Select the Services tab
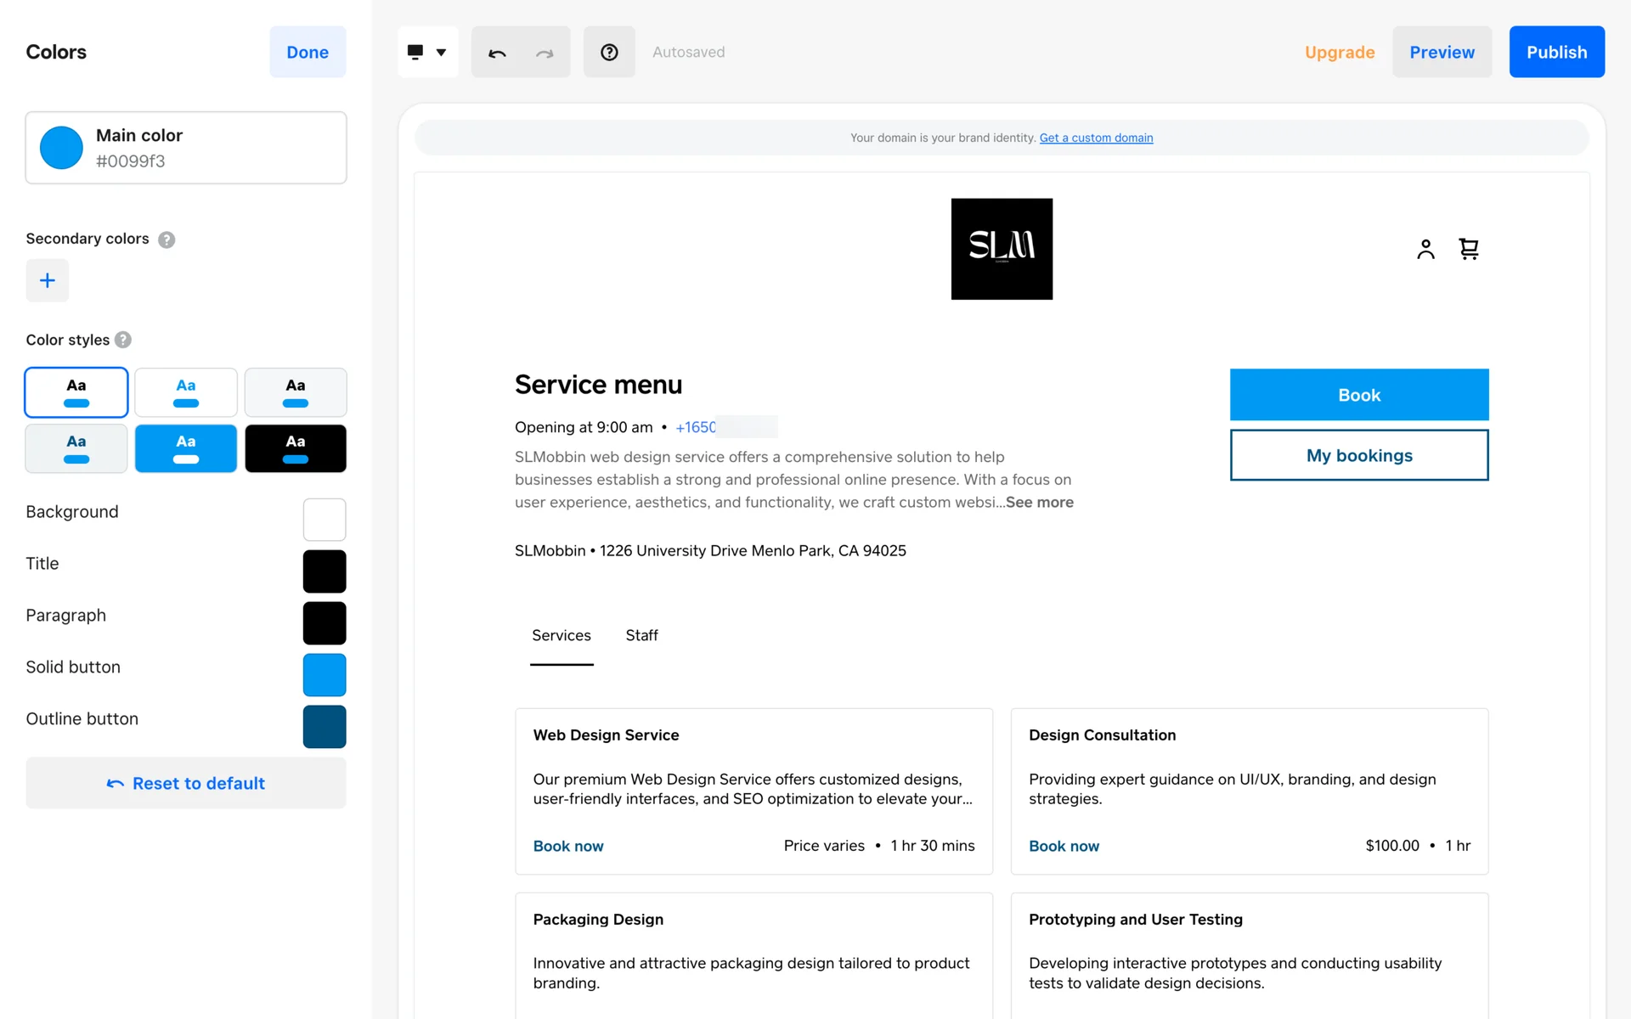The width and height of the screenshot is (1631, 1019). pyautogui.click(x=562, y=635)
